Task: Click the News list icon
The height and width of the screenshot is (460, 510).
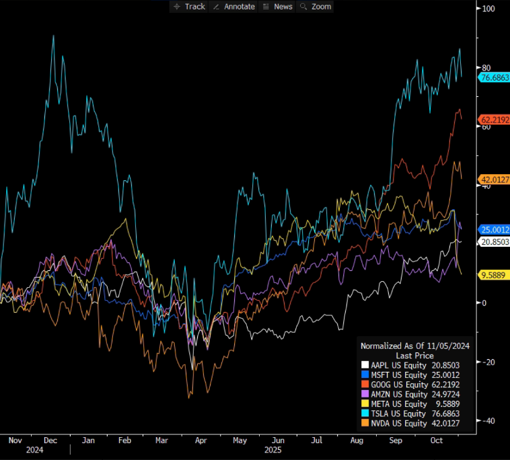Action: (266, 7)
